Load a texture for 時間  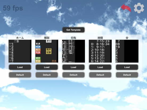(100, 67)
